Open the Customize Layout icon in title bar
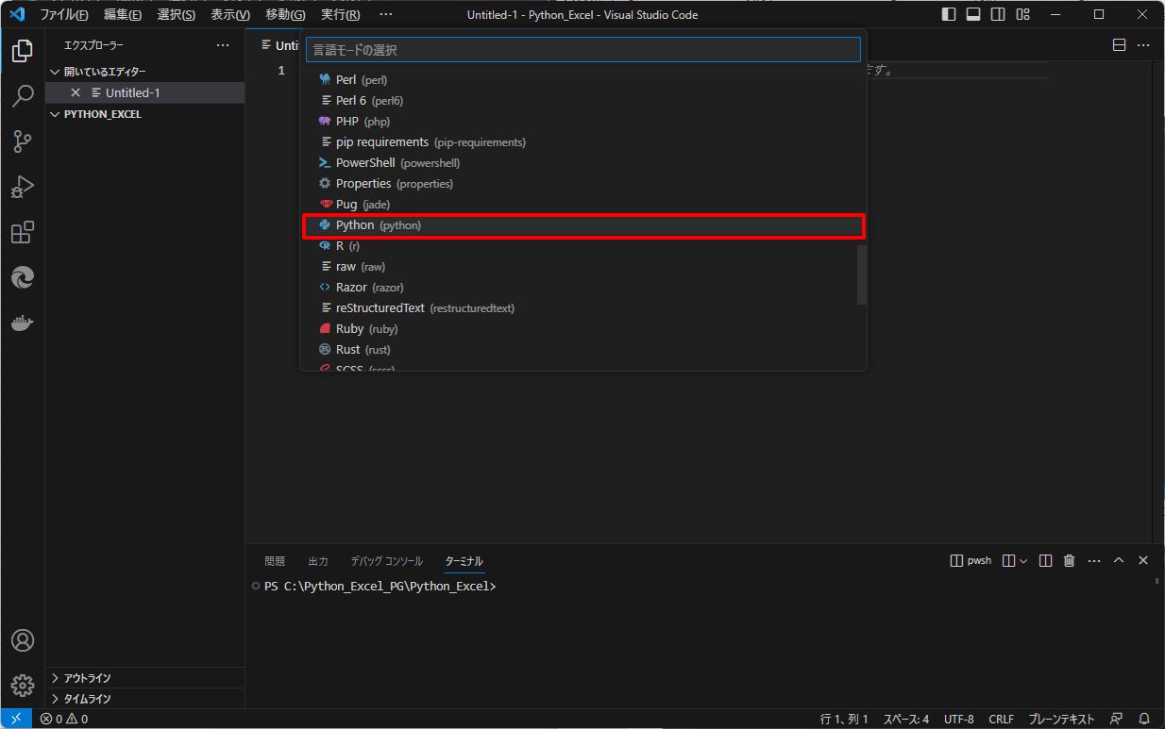Screen dimensions: 1165x729 (1022, 14)
